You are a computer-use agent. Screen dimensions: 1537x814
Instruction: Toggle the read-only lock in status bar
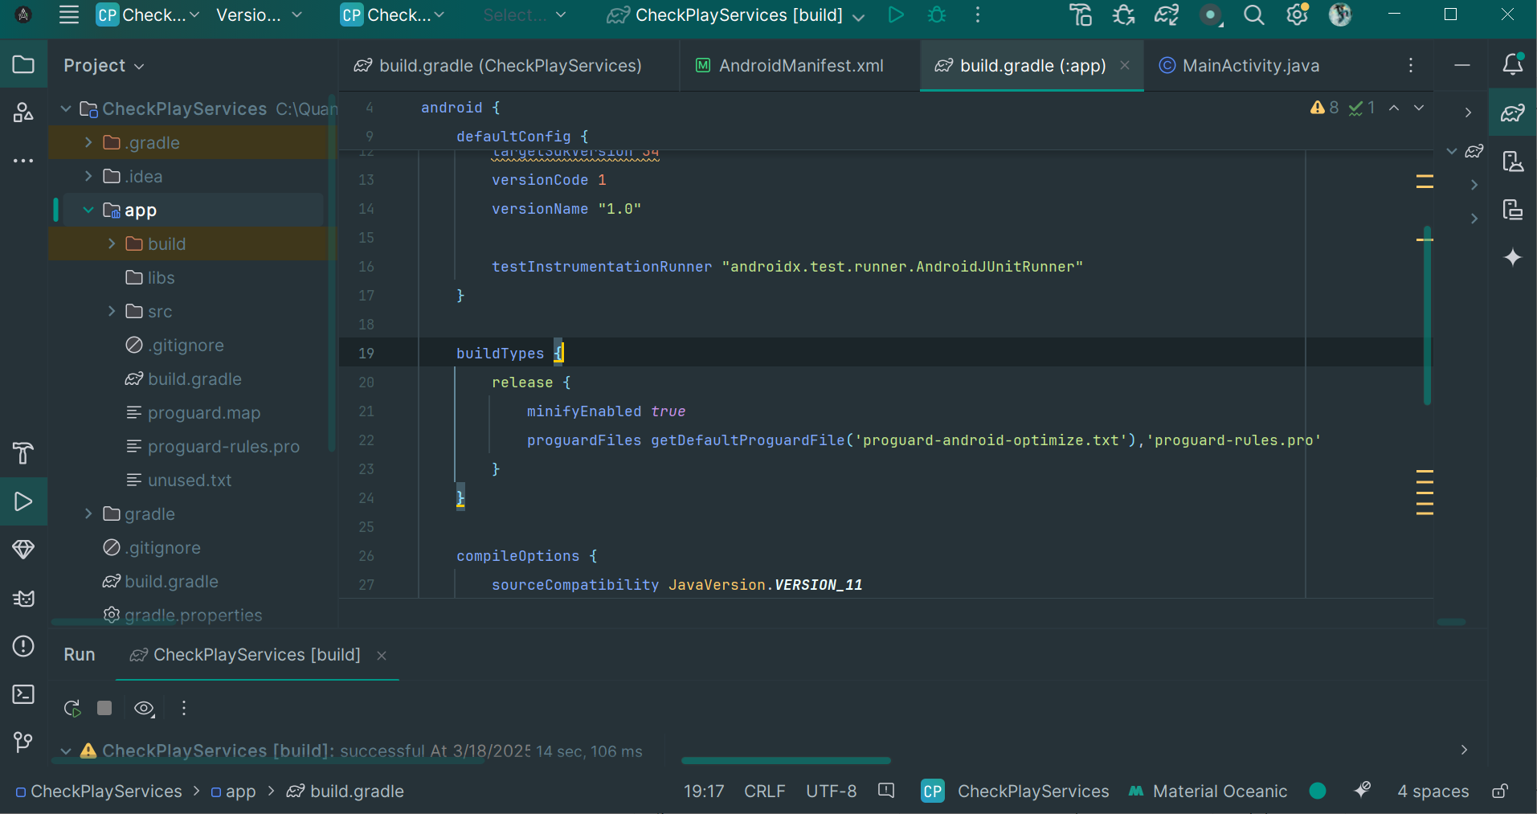(x=1499, y=792)
